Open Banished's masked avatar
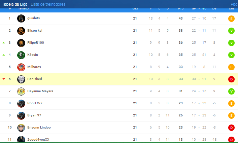Image resolution: width=238 pixels, height=143 pixels. (21, 79)
